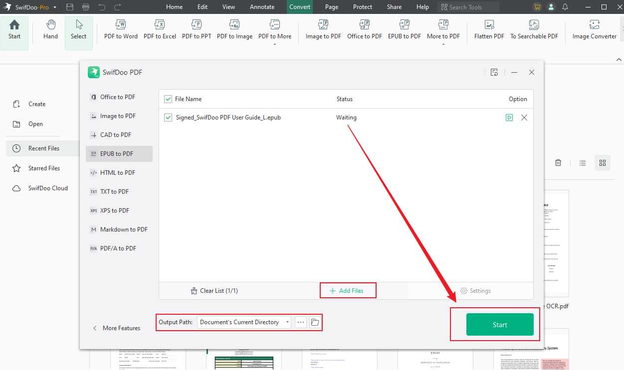Click the green preview icon for the epub file
Screen dimensions: 624x370
coord(509,118)
